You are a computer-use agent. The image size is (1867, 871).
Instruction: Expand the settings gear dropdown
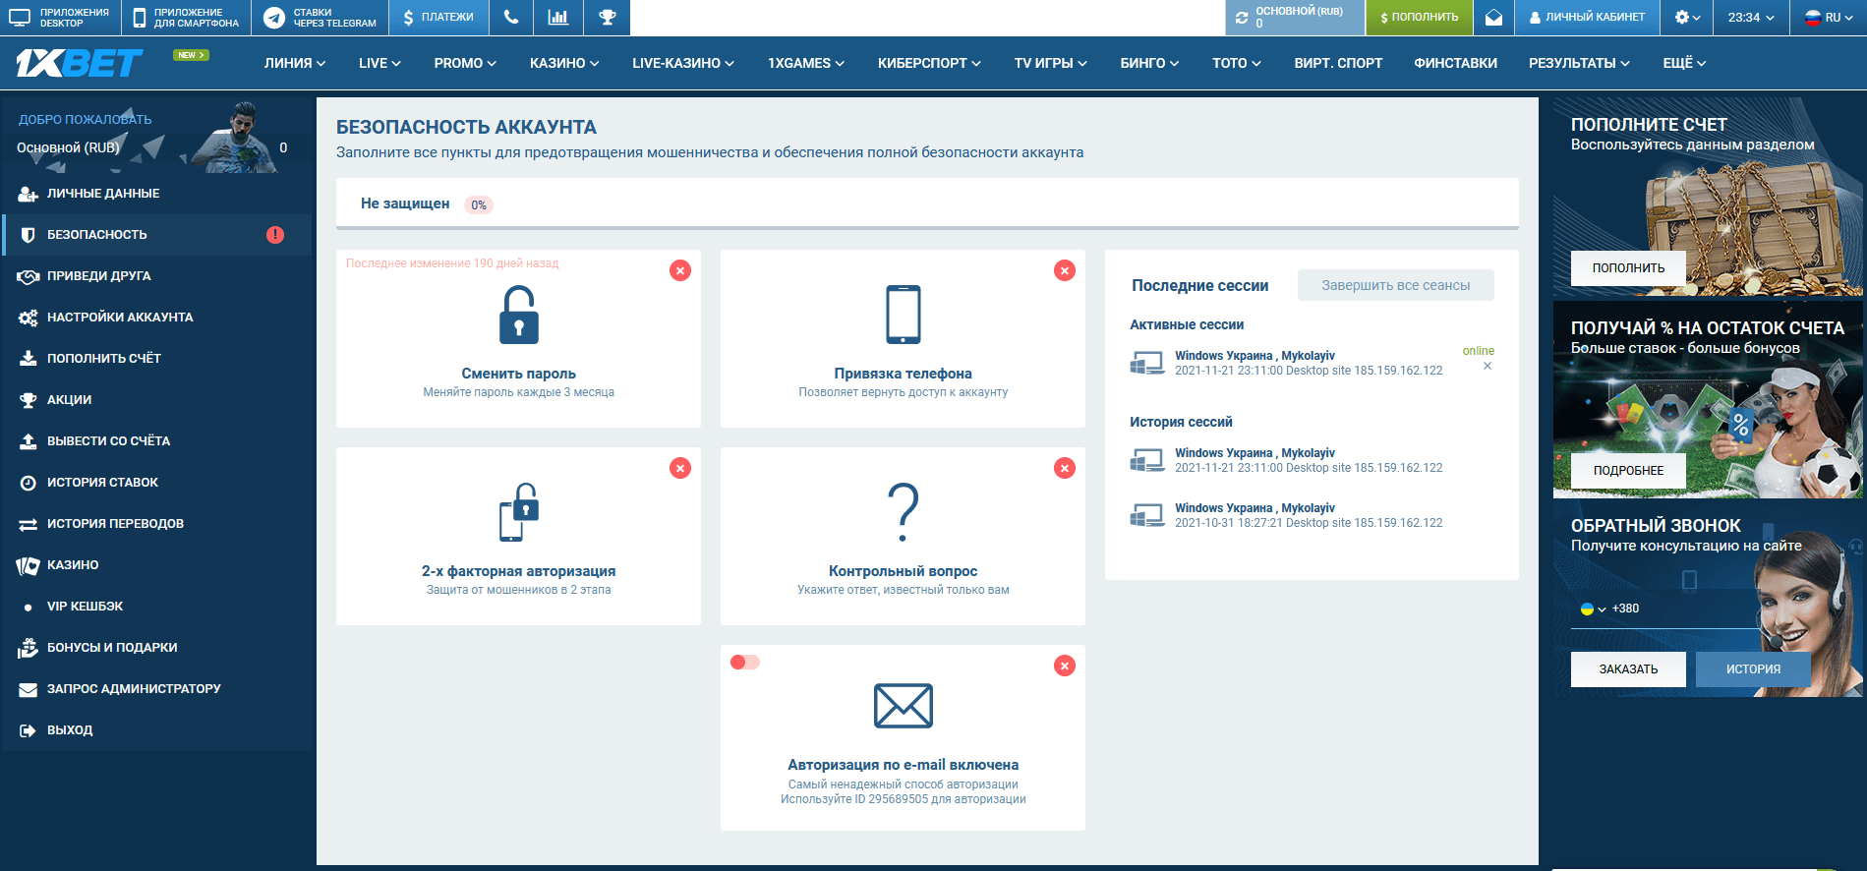pyautogui.click(x=1687, y=18)
